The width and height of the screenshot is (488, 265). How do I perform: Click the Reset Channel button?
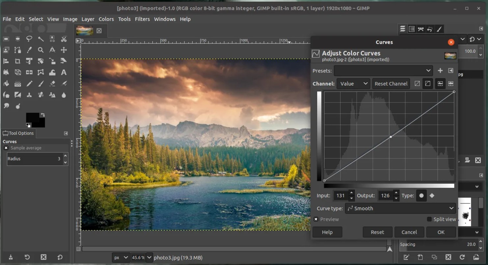(391, 84)
